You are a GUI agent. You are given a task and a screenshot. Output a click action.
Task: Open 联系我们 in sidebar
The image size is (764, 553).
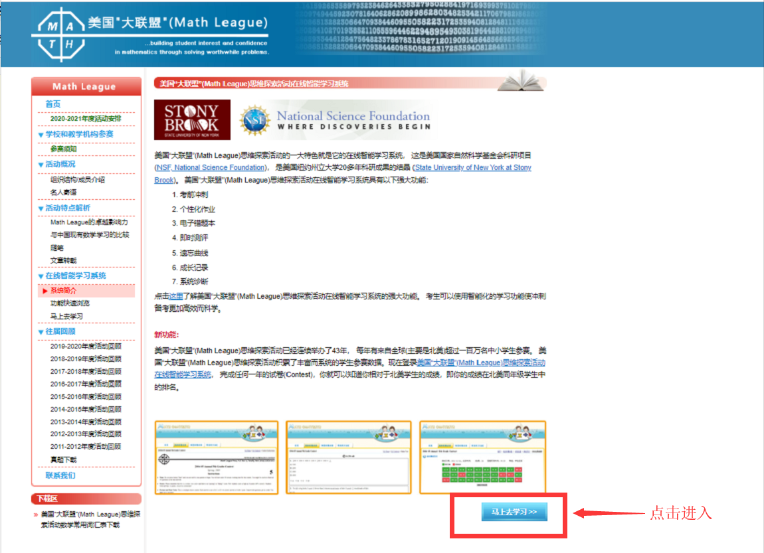60,475
